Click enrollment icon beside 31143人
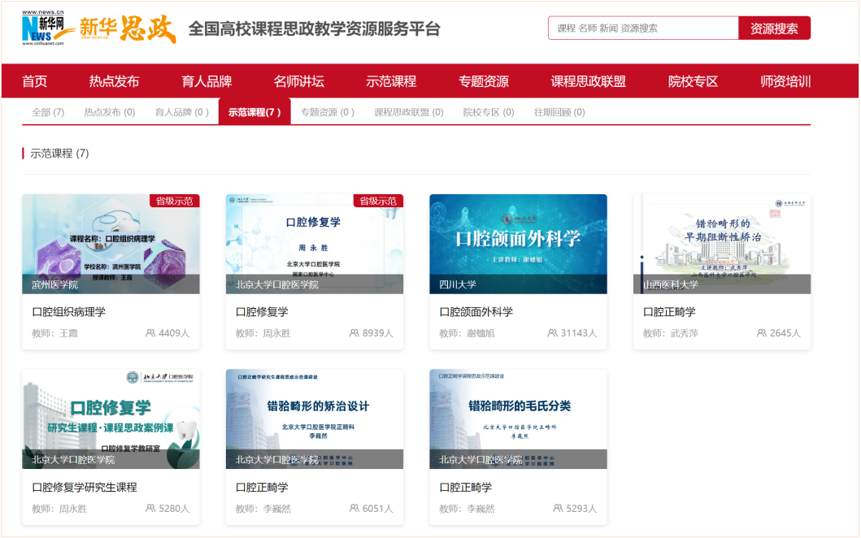 click(x=554, y=333)
